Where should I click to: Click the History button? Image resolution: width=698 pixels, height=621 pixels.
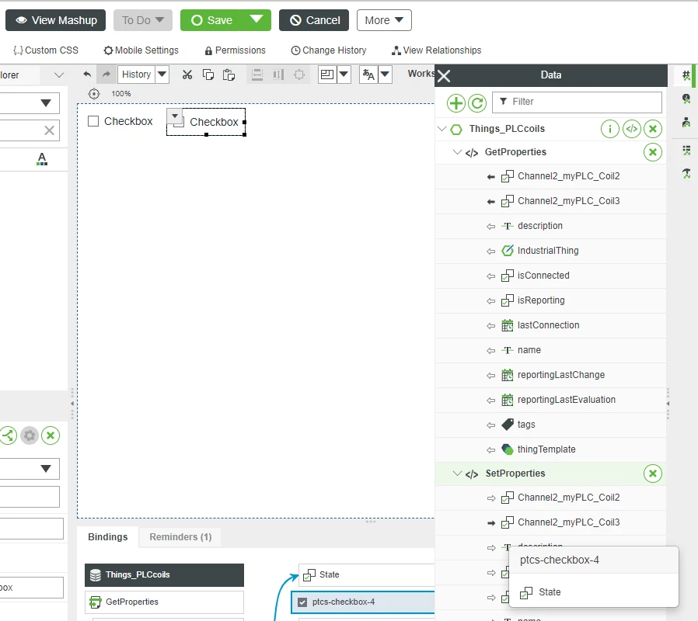136,75
